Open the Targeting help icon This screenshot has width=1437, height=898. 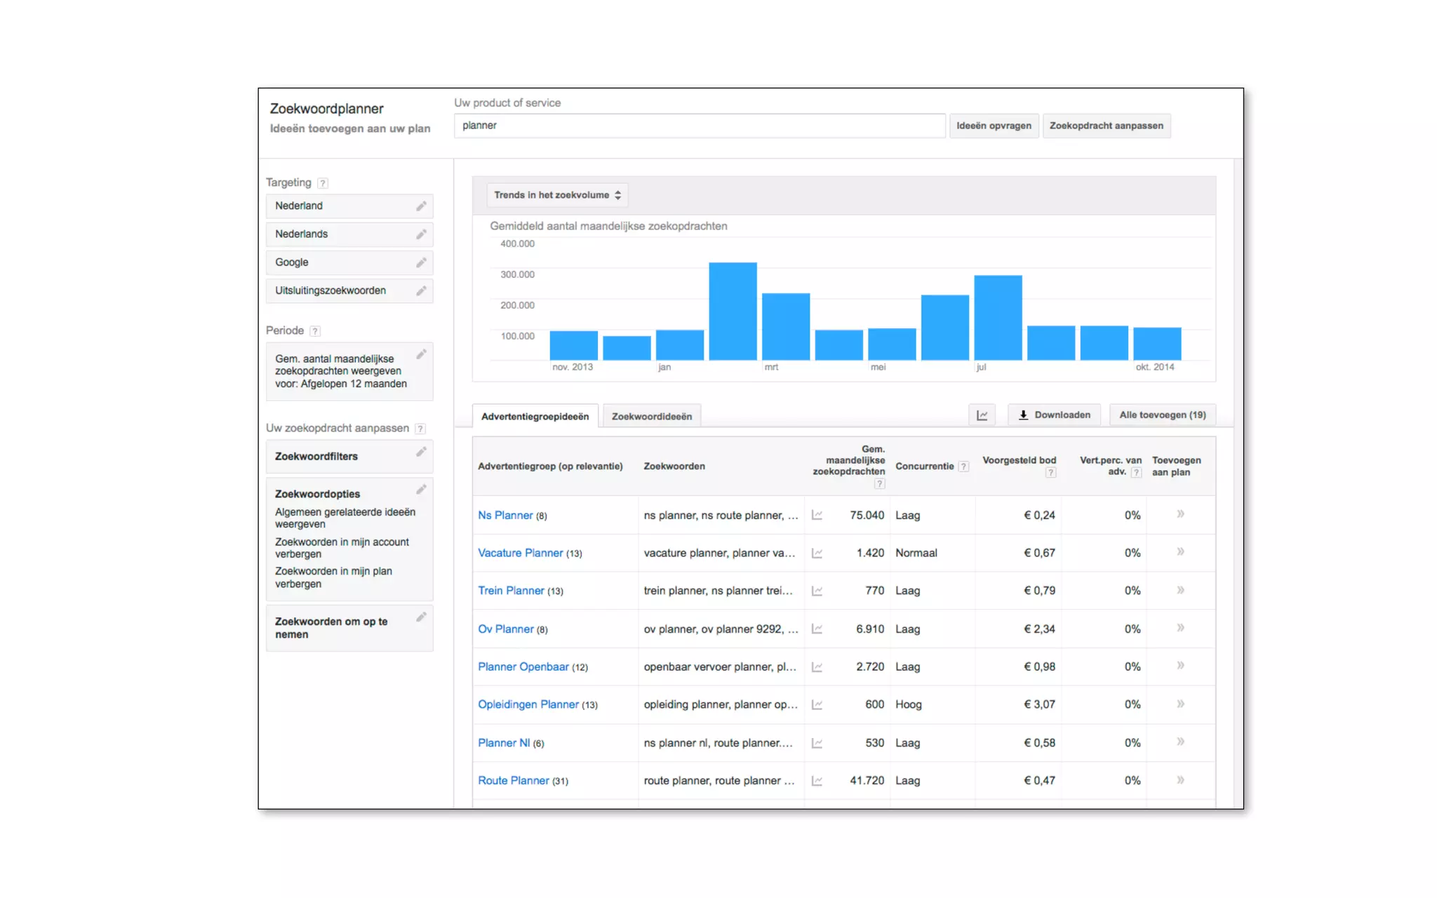pos(322,183)
